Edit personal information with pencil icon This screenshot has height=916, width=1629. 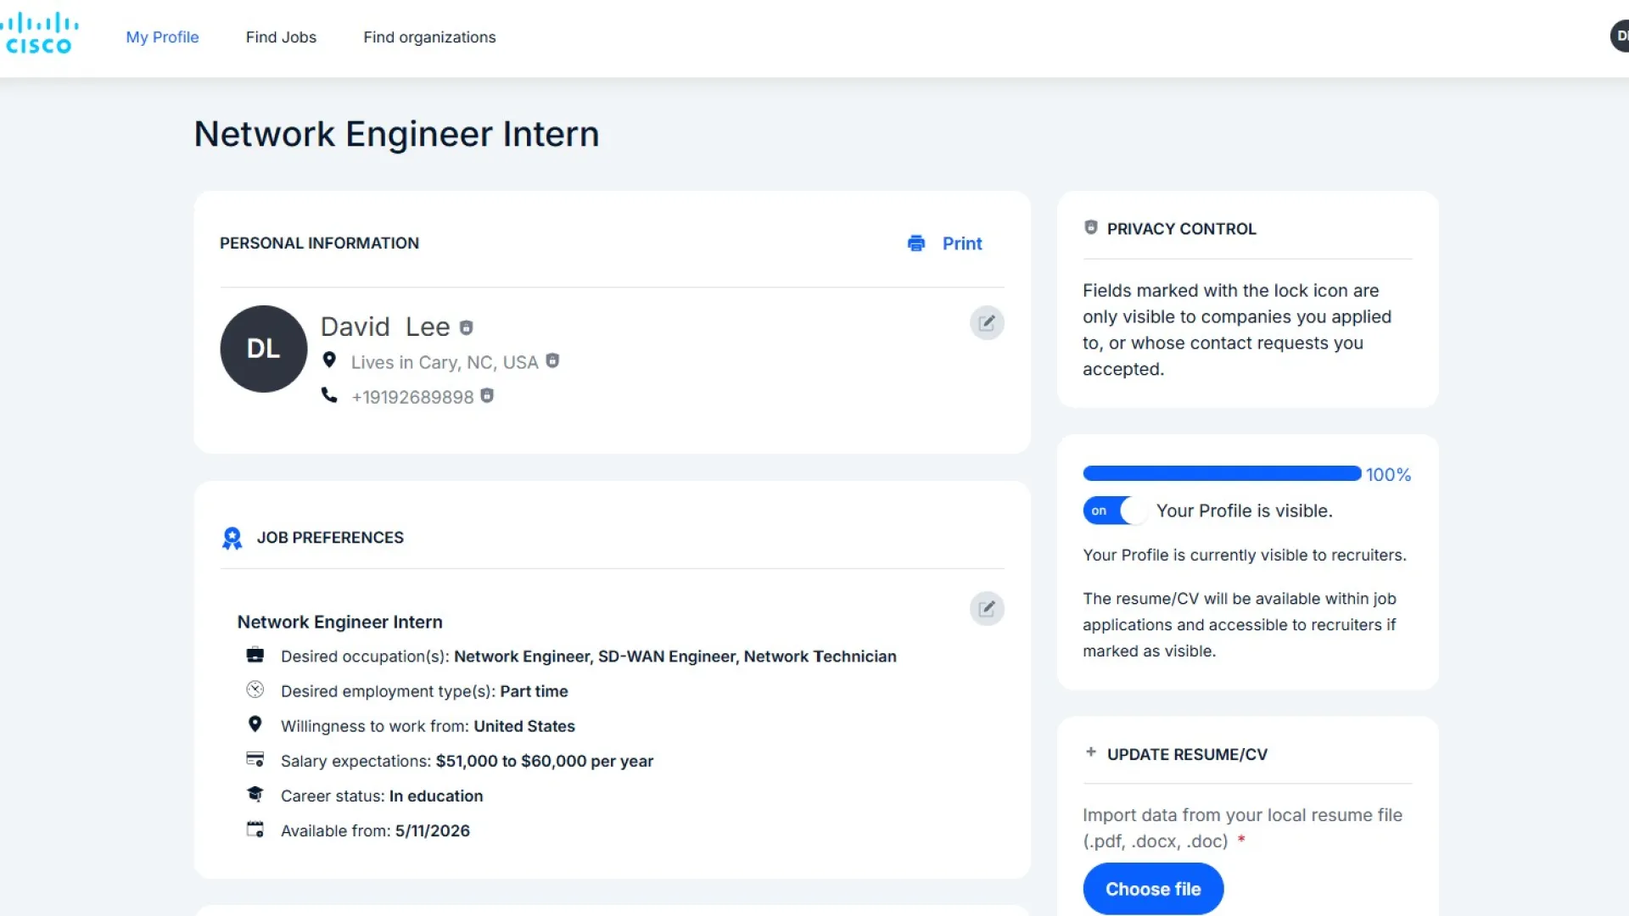(987, 323)
